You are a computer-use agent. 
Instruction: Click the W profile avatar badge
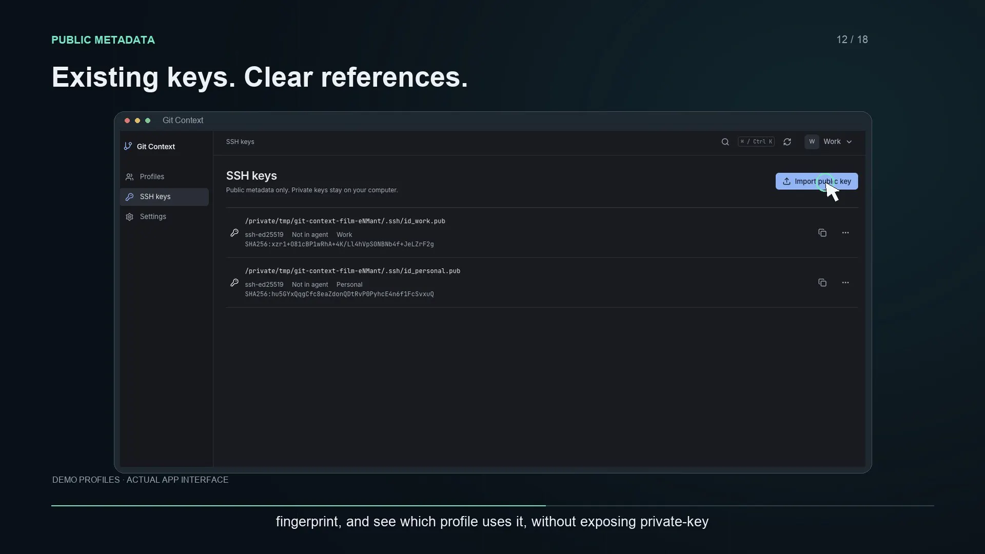pos(812,142)
